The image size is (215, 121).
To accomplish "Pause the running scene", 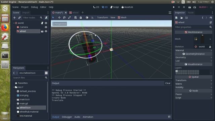I will pos(179,7).
